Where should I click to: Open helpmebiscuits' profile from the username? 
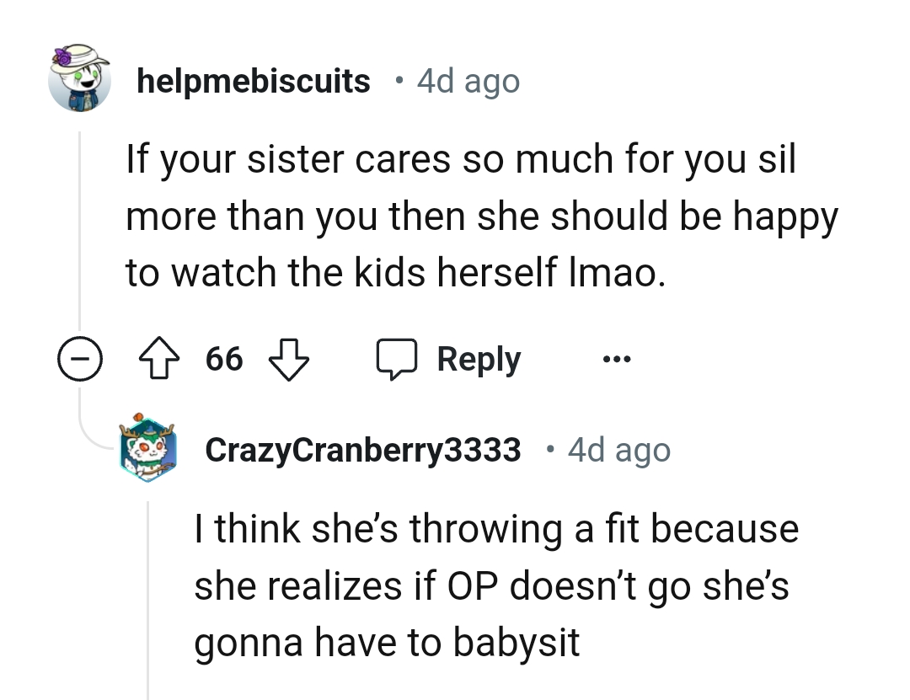tap(254, 80)
